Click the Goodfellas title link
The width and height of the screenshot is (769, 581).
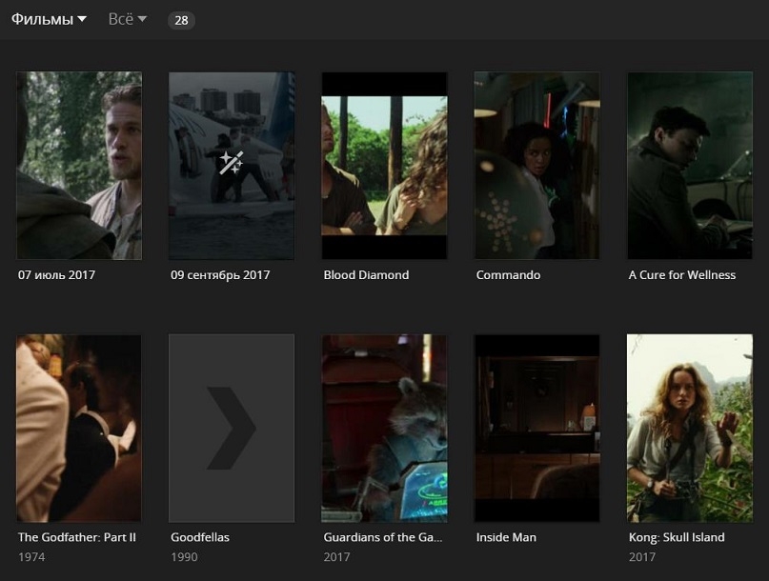tap(200, 537)
